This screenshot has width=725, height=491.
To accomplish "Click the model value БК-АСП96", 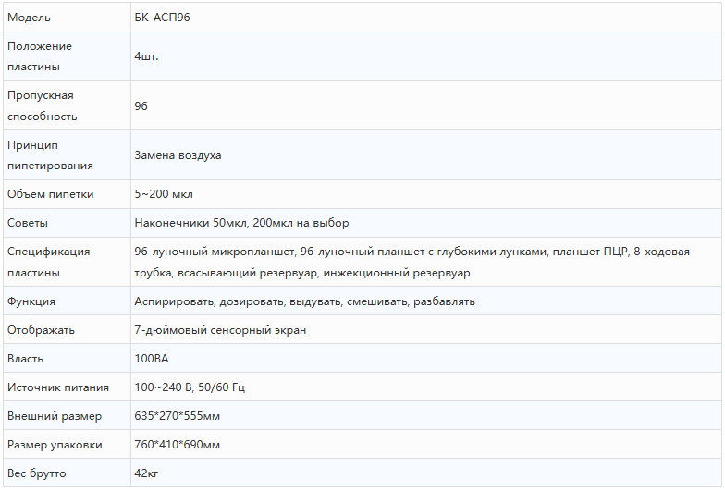I will coord(163,18).
